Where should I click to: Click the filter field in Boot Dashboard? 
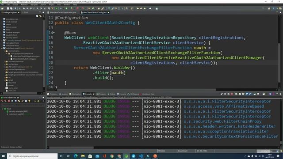[22, 105]
